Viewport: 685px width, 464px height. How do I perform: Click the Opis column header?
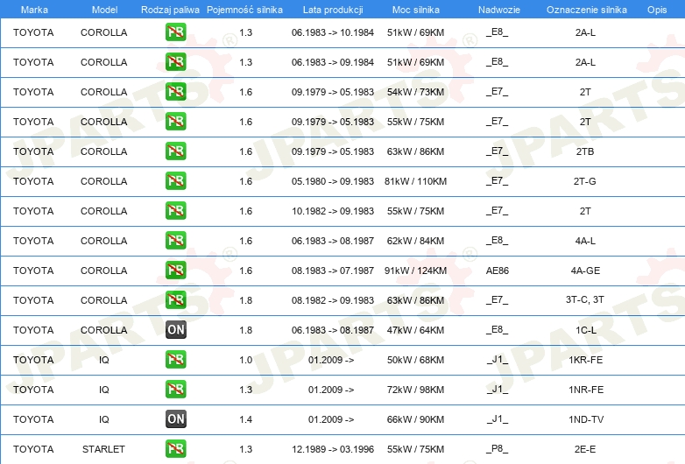click(x=657, y=10)
